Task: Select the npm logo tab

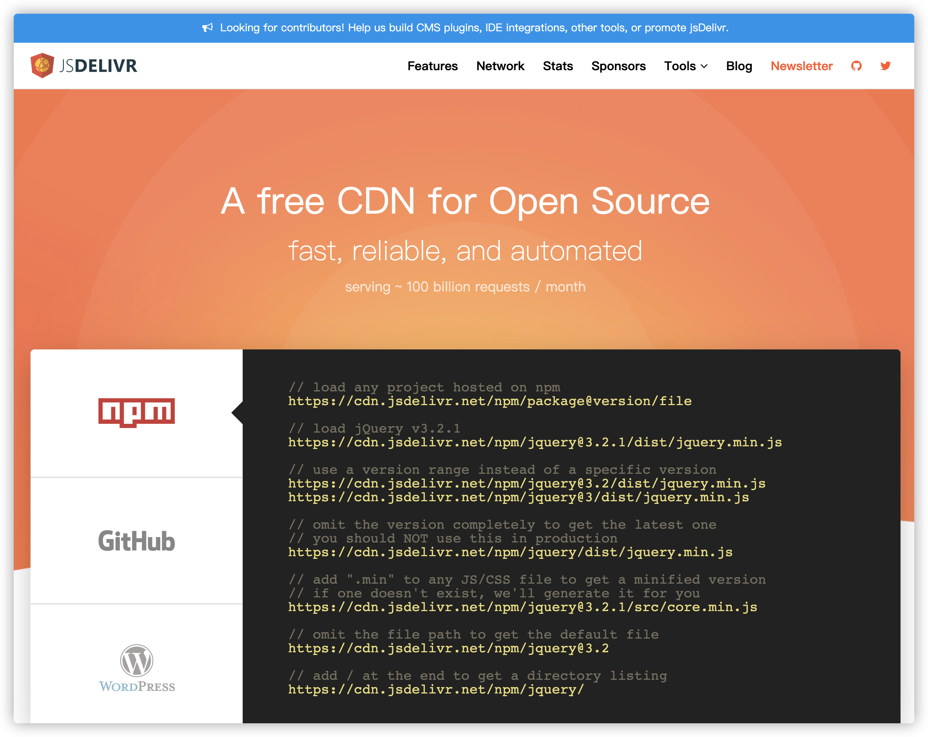Action: [x=137, y=413]
